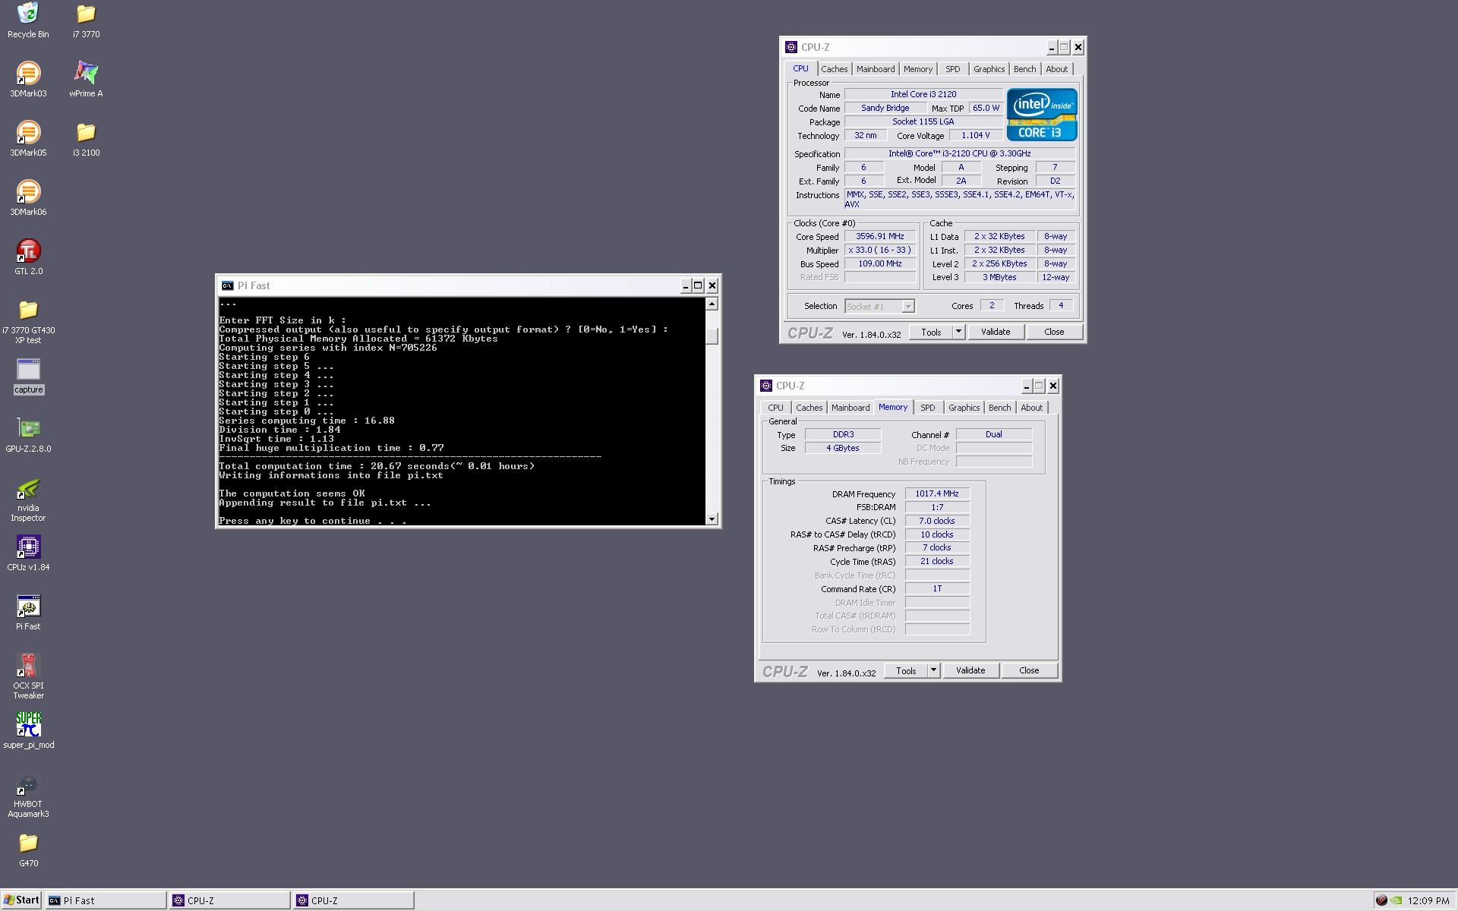
Task: Open SPD tab in upper CPU-Z
Action: [952, 69]
